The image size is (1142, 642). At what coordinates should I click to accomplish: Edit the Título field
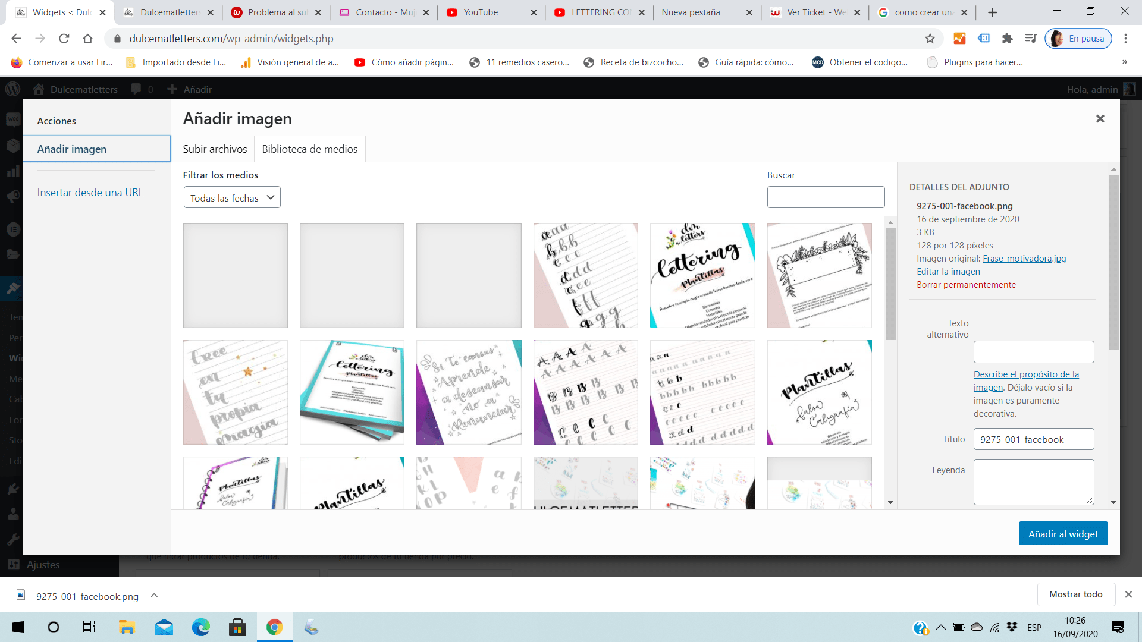pyautogui.click(x=1033, y=439)
